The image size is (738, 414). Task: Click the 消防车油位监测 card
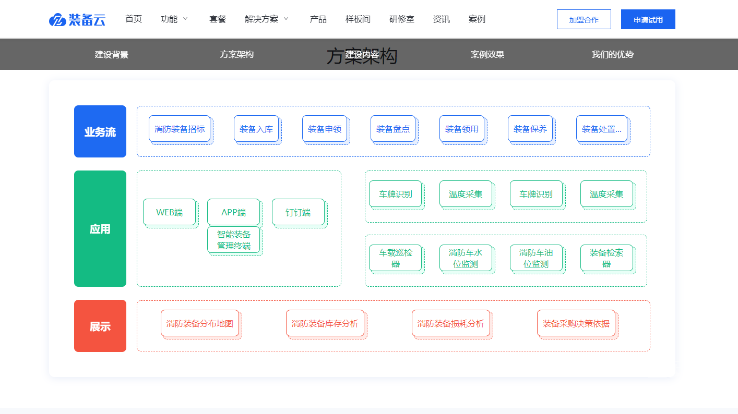(537, 258)
